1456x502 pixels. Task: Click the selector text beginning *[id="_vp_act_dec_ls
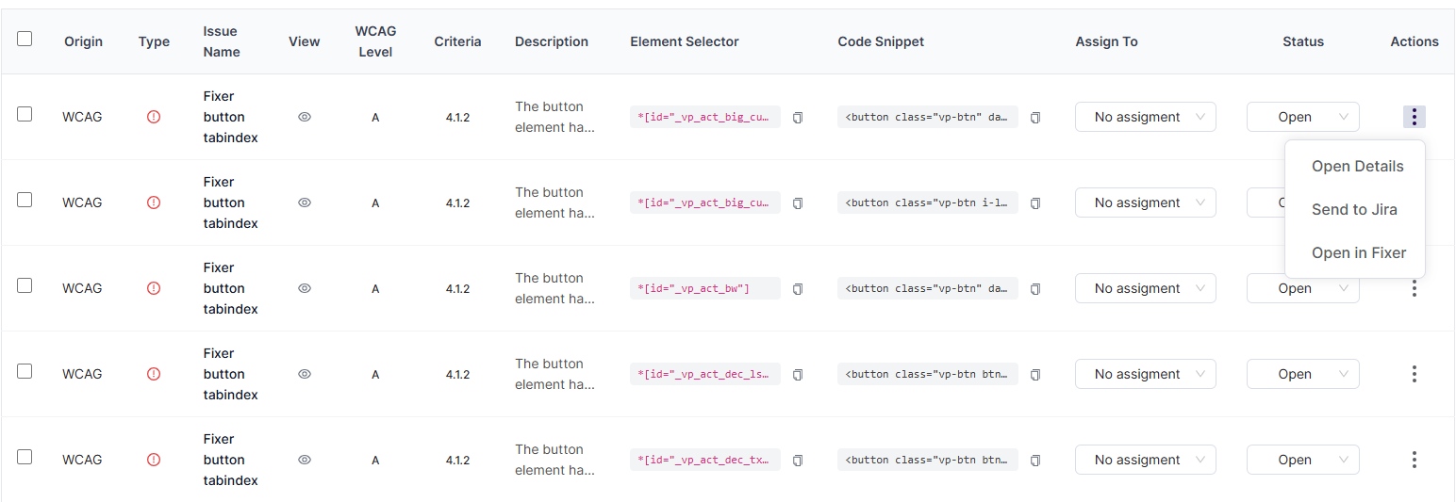703,374
